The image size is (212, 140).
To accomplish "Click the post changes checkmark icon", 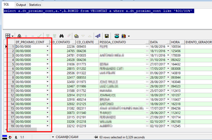I will pos(39,36).
